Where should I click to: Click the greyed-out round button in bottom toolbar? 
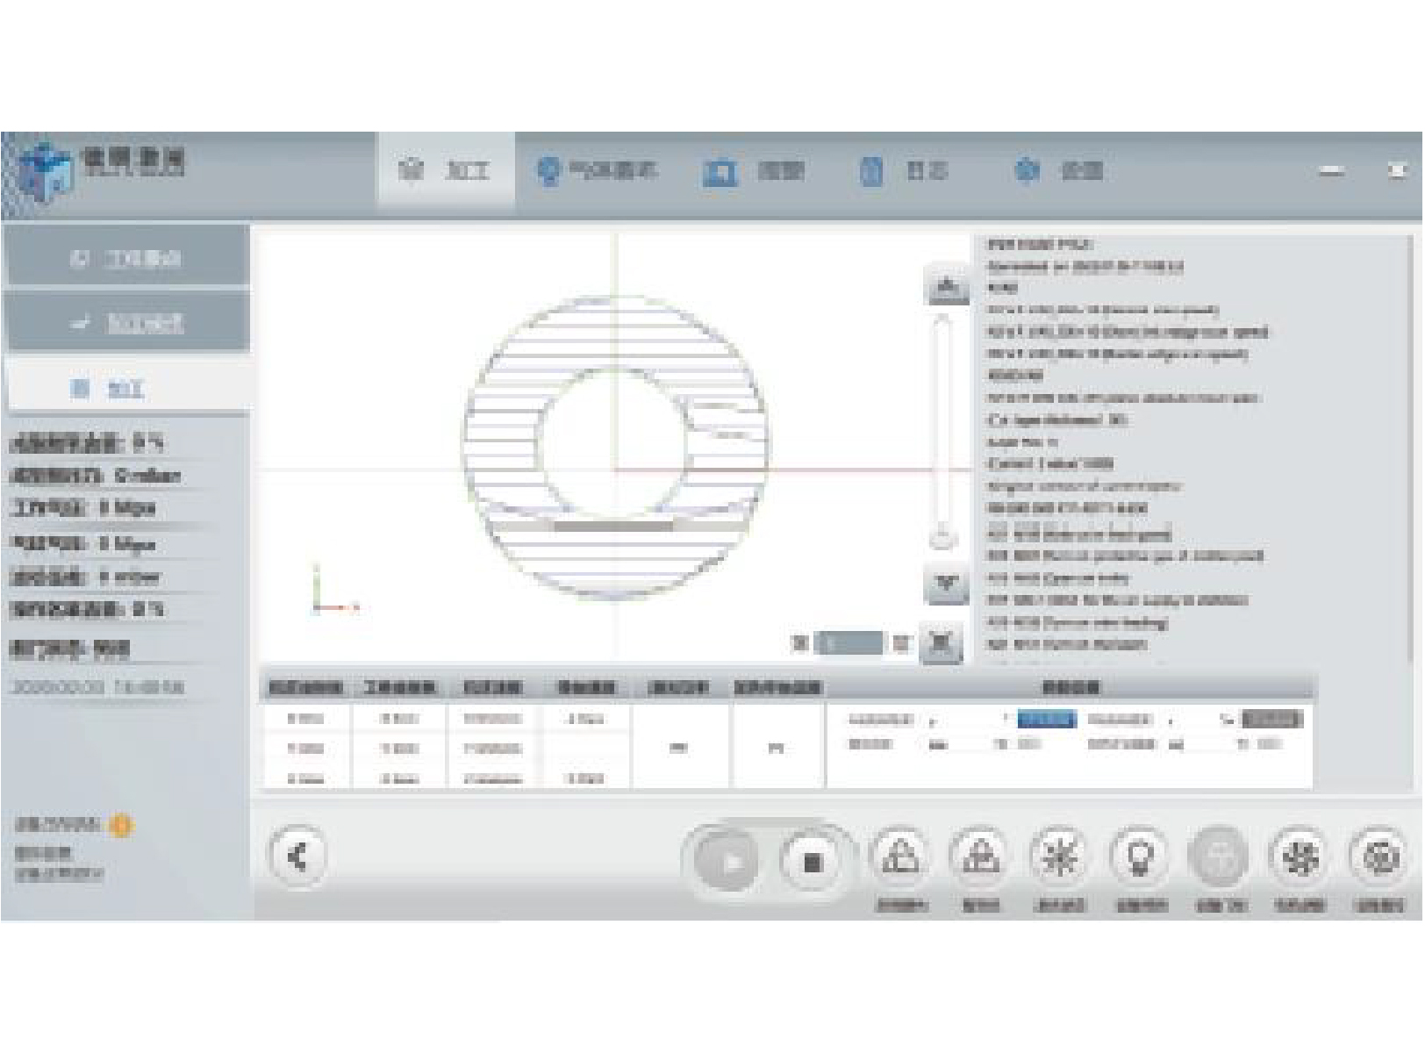point(1218,856)
